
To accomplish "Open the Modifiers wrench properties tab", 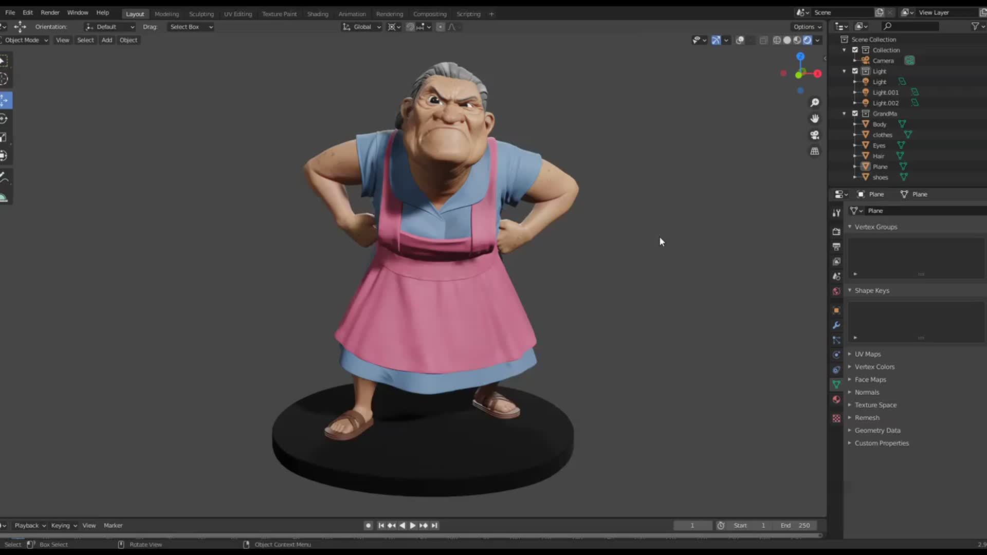I will [836, 325].
